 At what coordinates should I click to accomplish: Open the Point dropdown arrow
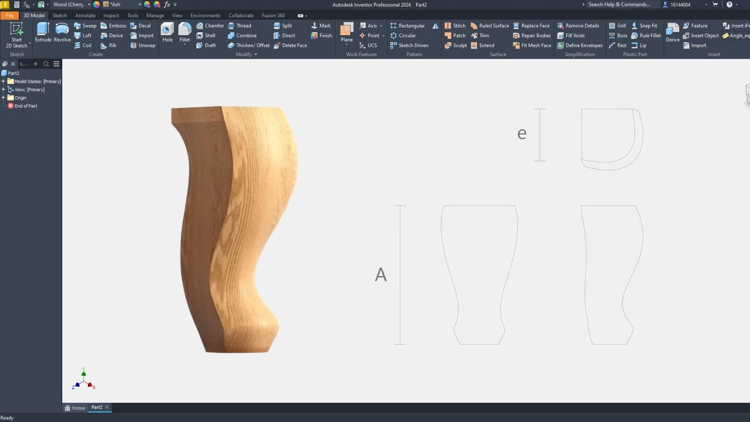(x=383, y=36)
